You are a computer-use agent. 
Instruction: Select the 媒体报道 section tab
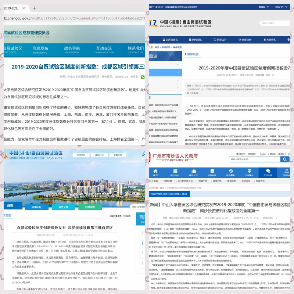click(193, 54)
